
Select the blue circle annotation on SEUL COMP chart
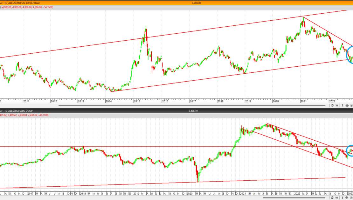[350, 150]
